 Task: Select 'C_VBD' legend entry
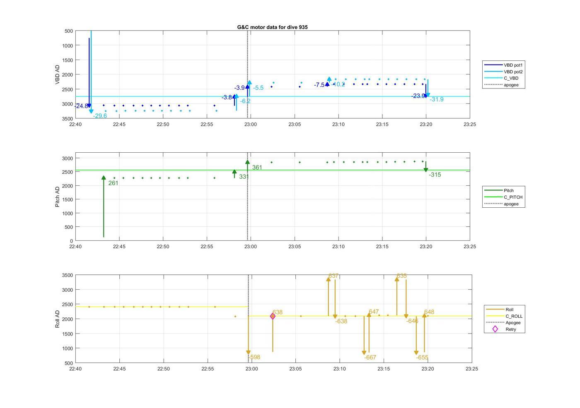(x=501, y=78)
